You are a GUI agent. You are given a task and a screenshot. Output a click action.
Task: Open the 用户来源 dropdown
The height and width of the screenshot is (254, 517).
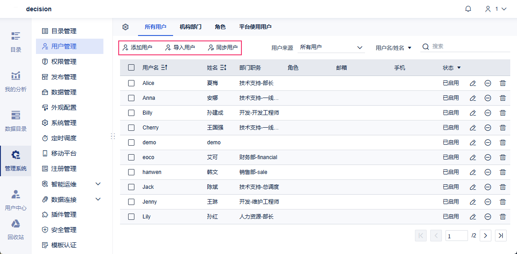pos(331,47)
